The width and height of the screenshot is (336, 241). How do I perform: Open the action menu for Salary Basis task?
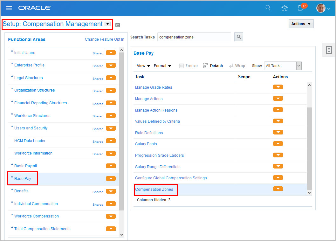(278, 143)
